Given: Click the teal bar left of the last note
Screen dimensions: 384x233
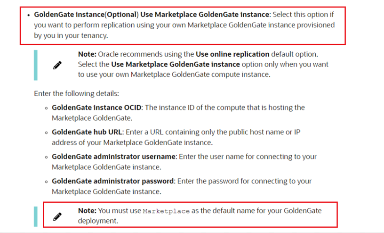Looking at the screenshot, I should pos(36,216).
